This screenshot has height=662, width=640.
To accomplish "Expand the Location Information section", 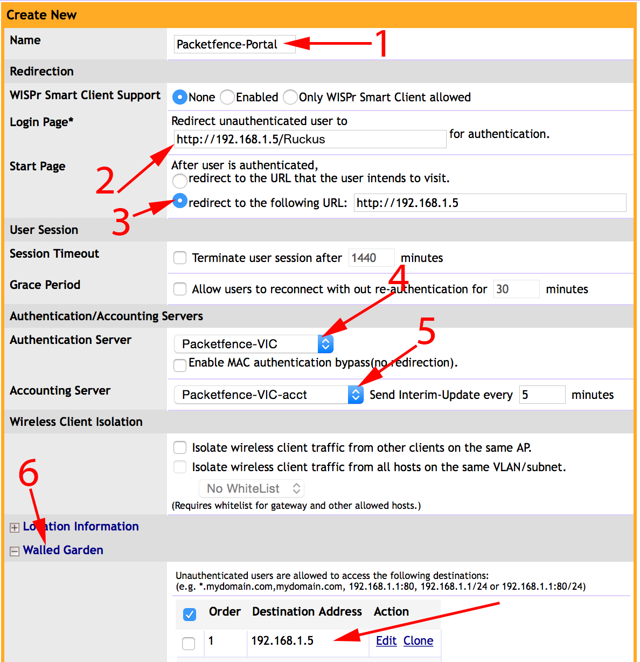I will (x=14, y=527).
